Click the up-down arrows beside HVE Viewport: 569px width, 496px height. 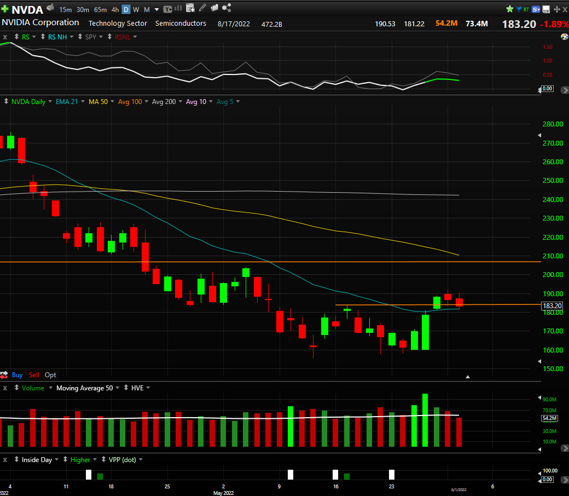pos(126,388)
